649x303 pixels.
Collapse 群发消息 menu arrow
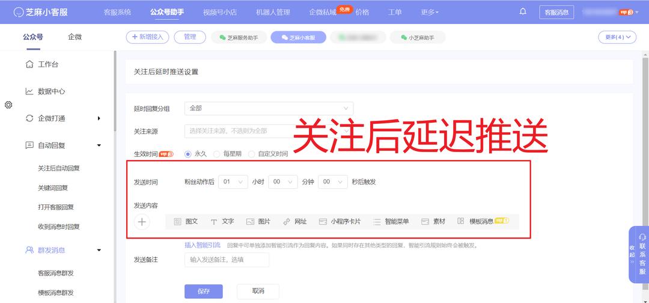click(99, 250)
